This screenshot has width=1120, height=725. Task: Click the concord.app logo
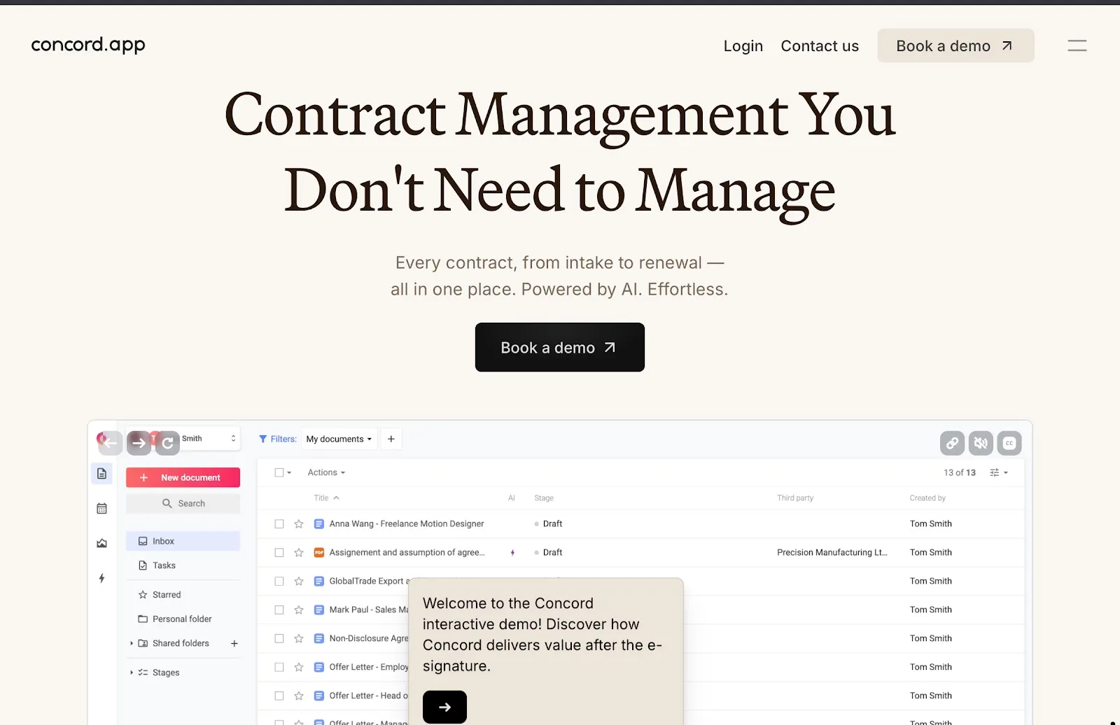(x=88, y=45)
